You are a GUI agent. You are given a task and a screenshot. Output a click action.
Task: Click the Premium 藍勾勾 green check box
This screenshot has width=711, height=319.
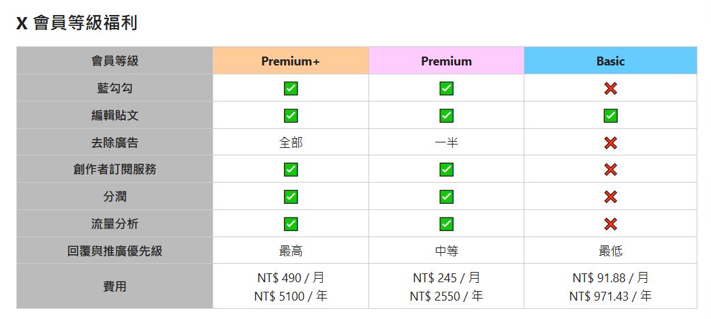(x=446, y=89)
